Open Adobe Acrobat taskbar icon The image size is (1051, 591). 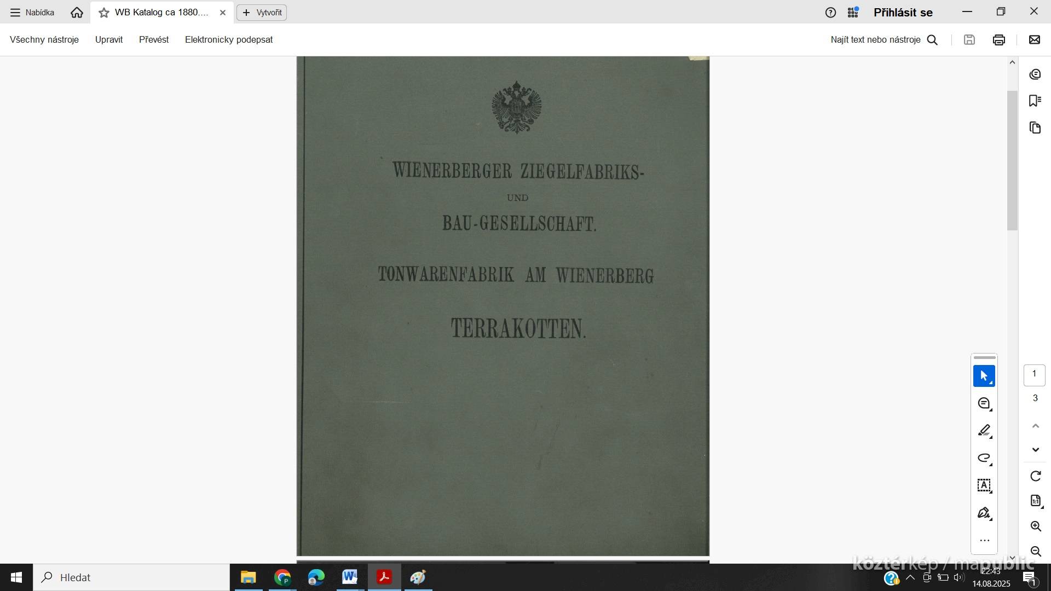[x=384, y=577]
